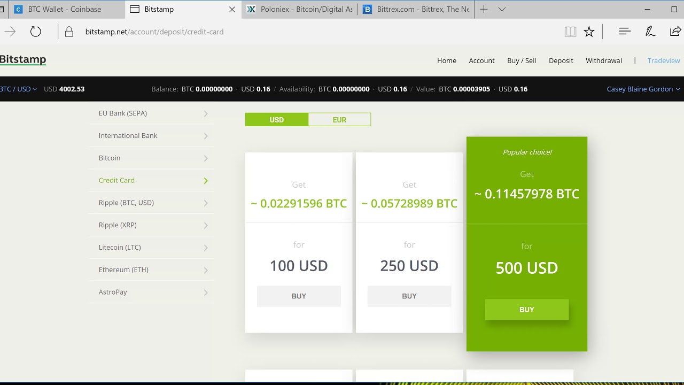Click chevron next to AstroPay
This screenshot has width=684, height=385.
tap(206, 293)
